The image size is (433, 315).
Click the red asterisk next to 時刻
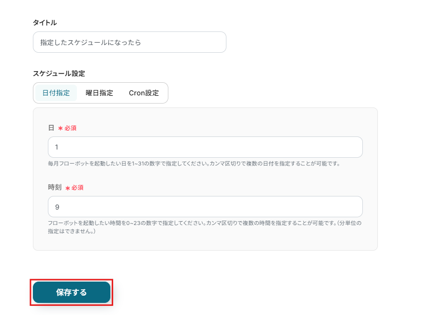(x=68, y=188)
